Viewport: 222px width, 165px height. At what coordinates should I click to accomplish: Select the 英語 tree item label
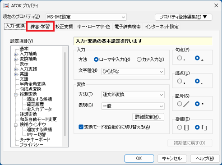tap(24, 74)
